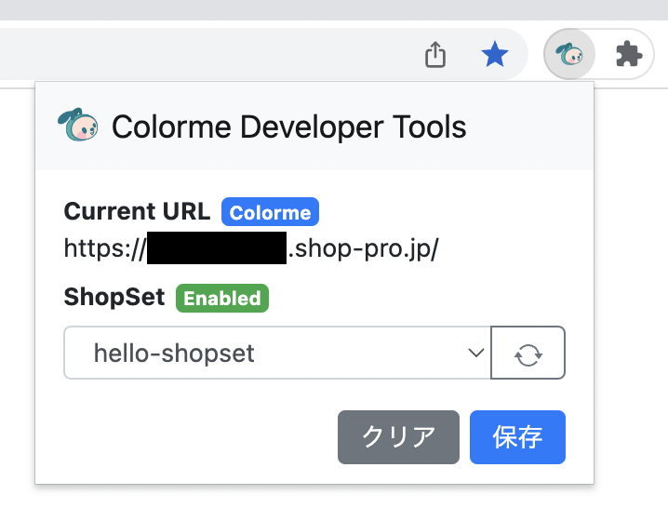Reload the ShopSet list with refresh icon
This screenshot has width=668, height=521.
[x=528, y=353]
